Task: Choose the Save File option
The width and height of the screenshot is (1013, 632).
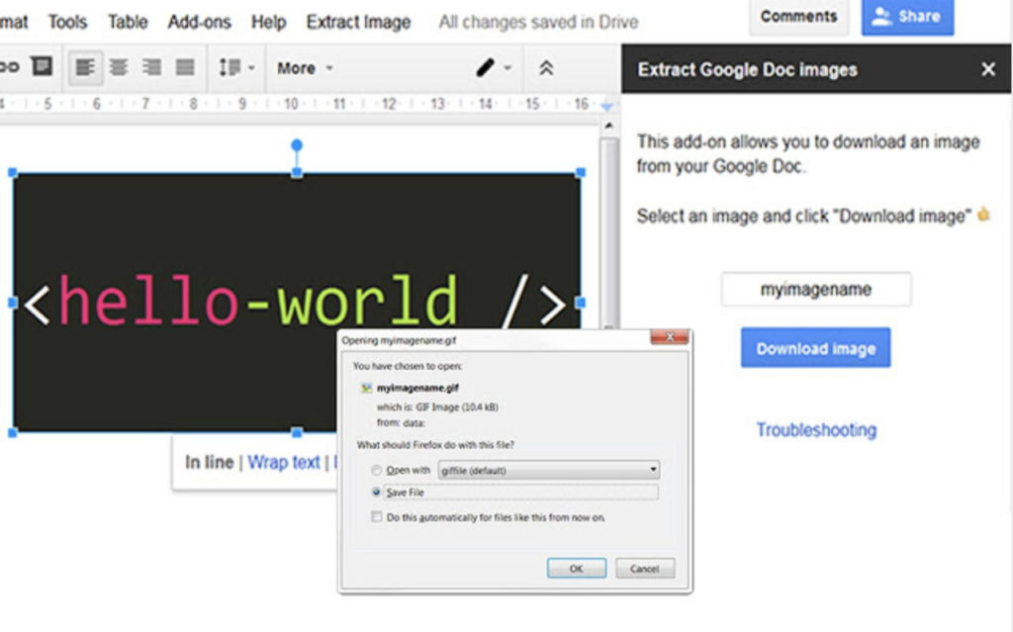Action: point(377,492)
